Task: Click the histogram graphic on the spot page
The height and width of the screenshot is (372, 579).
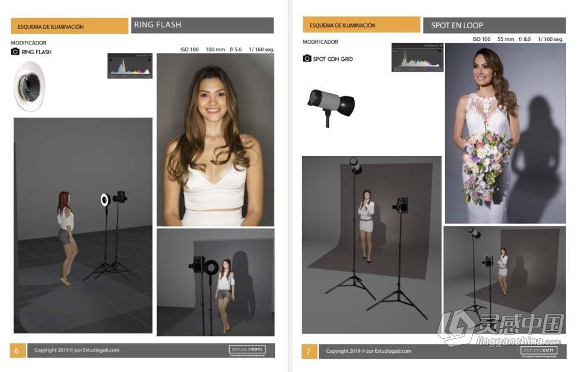Action: 417,57
